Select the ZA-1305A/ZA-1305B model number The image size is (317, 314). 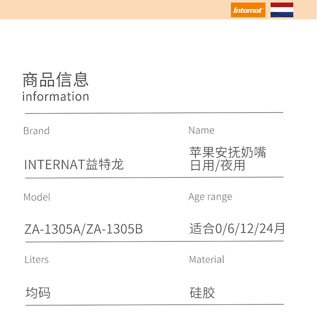84,229
